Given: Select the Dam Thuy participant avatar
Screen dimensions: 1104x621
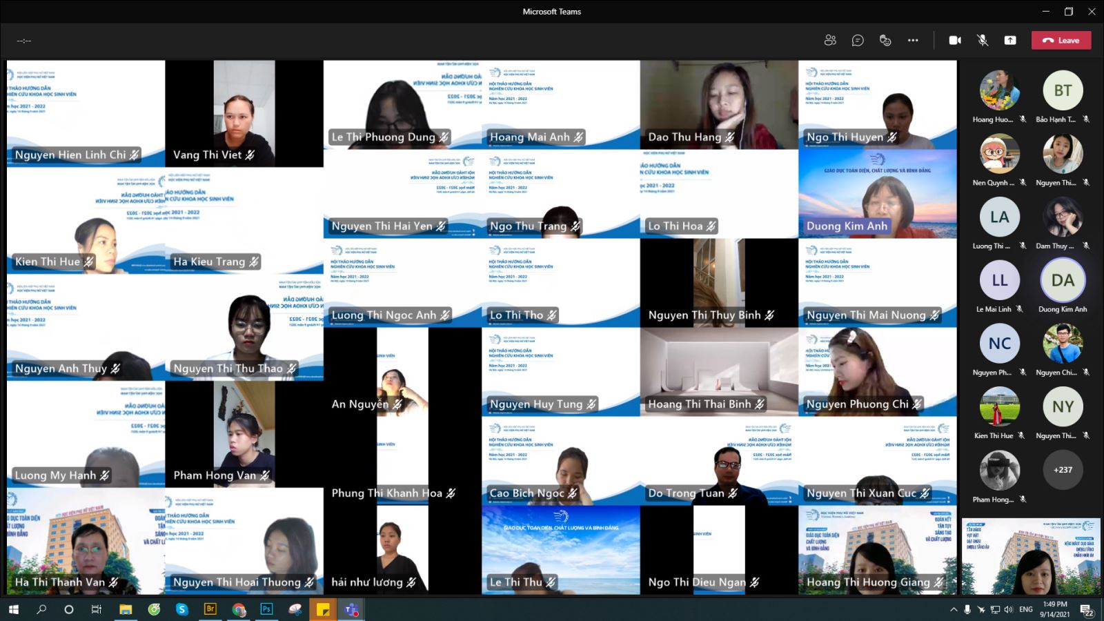Looking at the screenshot, I should [x=1063, y=217].
